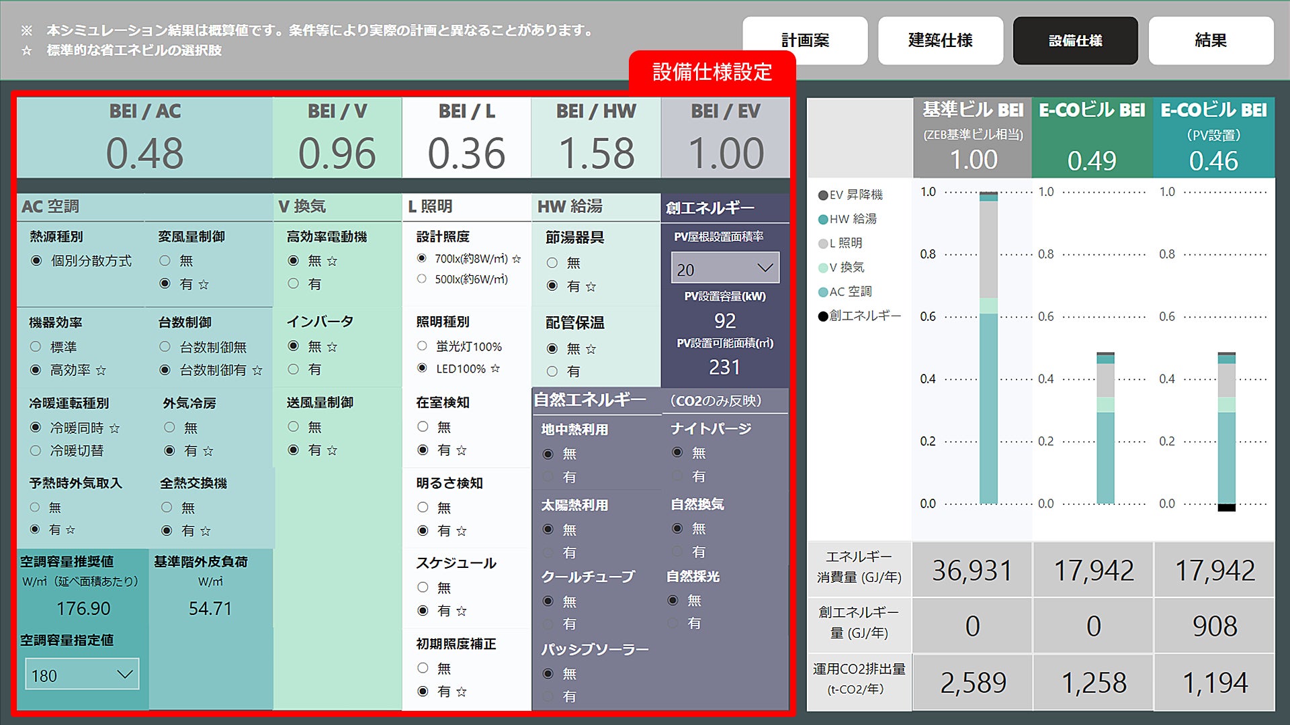The image size is (1290, 725).
Task: Click the 建築仕様 button
Action: [x=940, y=40]
